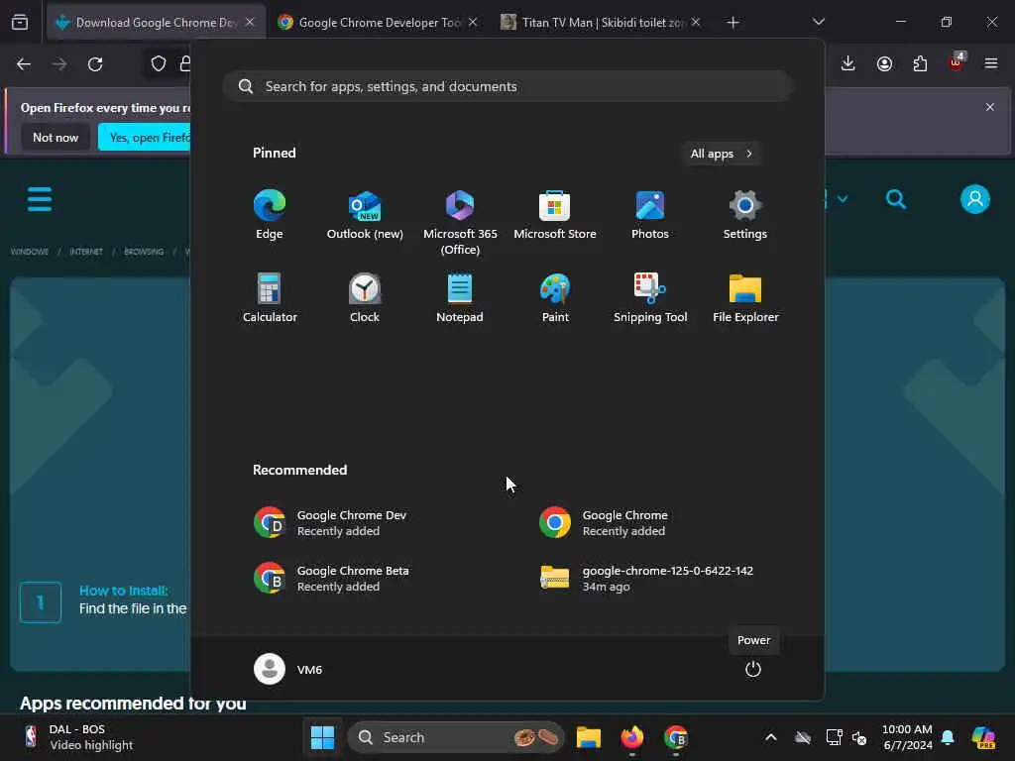Click the BROWSING breadcrumb link
This screenshot has width=1015, height=761.
(x=144, y=252)
